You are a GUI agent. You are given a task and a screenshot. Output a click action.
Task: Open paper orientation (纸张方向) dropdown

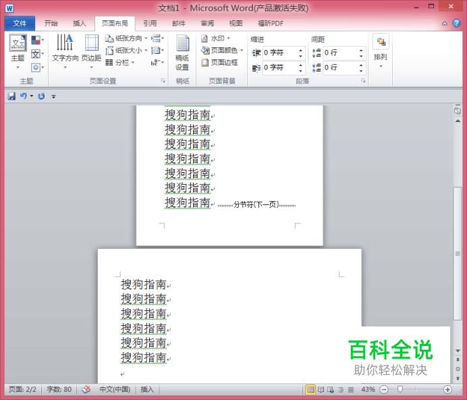[x=126, y=38]
